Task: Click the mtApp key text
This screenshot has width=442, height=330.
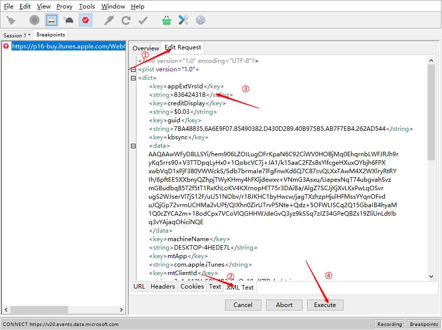Action: [x=177, y=256]
